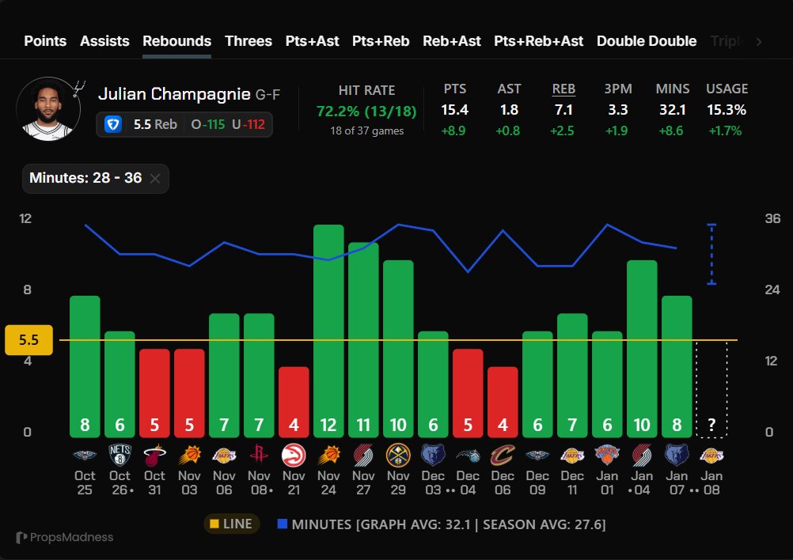This screenshot has height=560, width=793.
Task: Click the USAGE stat header
Action: pos(727,89)
